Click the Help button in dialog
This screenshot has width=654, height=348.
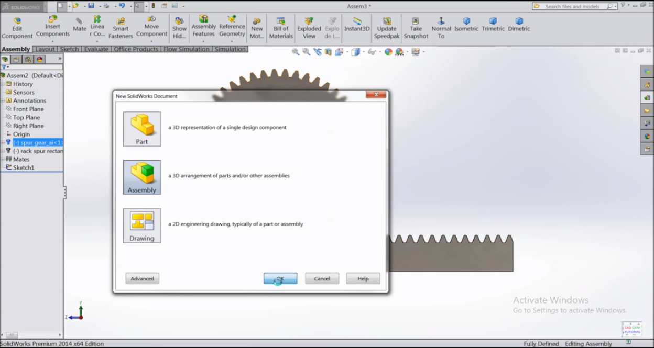pos(363,279)
